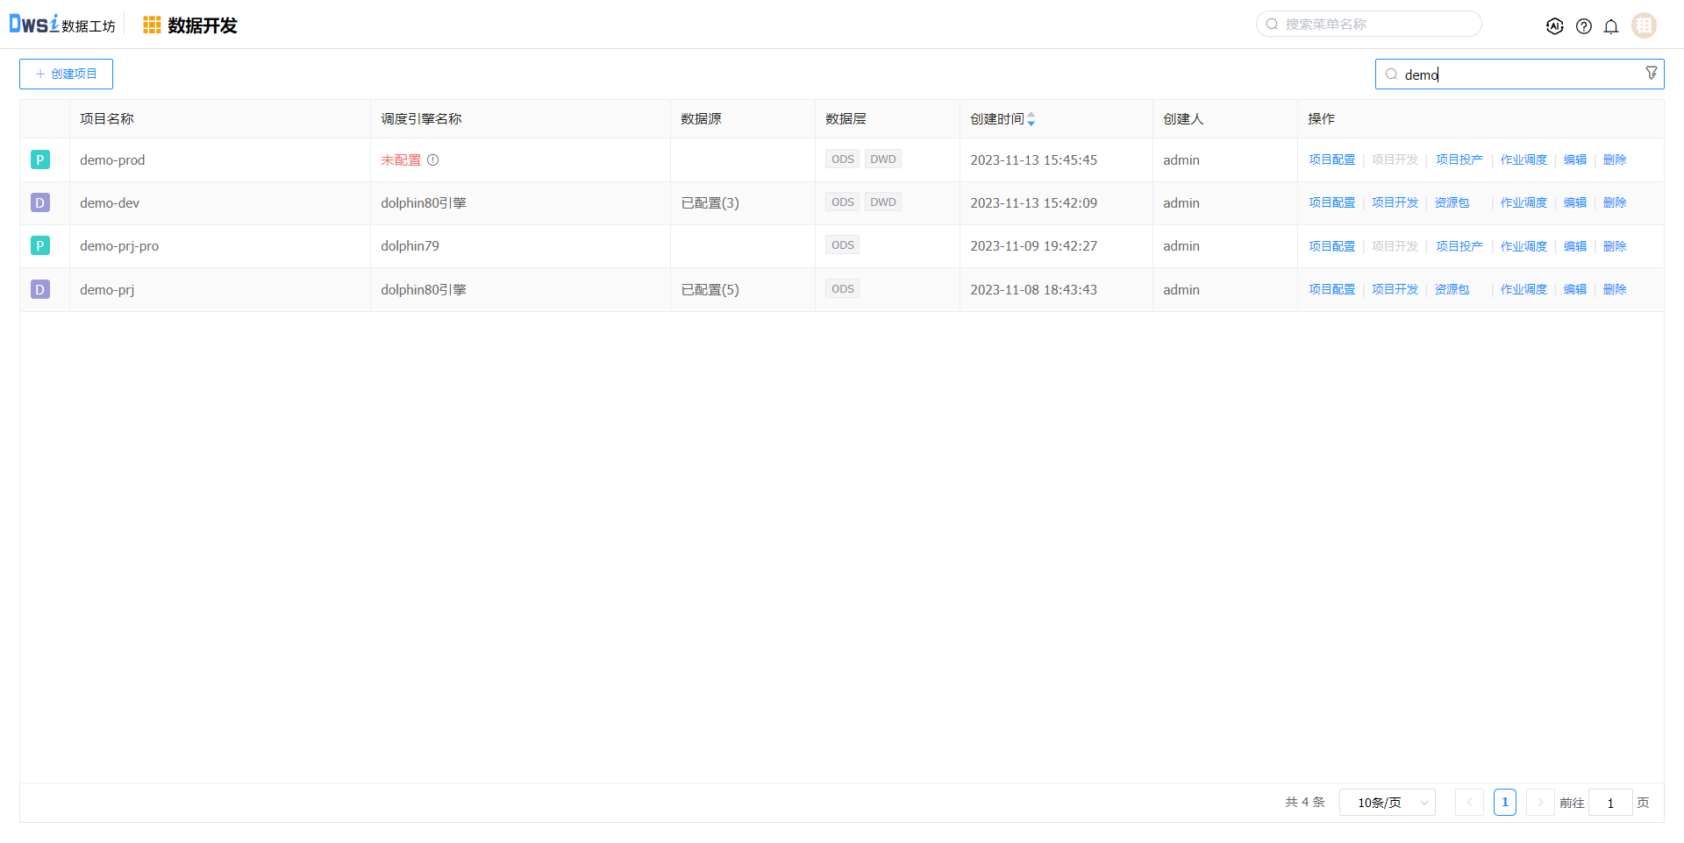Open 项目配置 for demo-prod
Screen dimensions: 1684x843
(x=1331, y=159)
